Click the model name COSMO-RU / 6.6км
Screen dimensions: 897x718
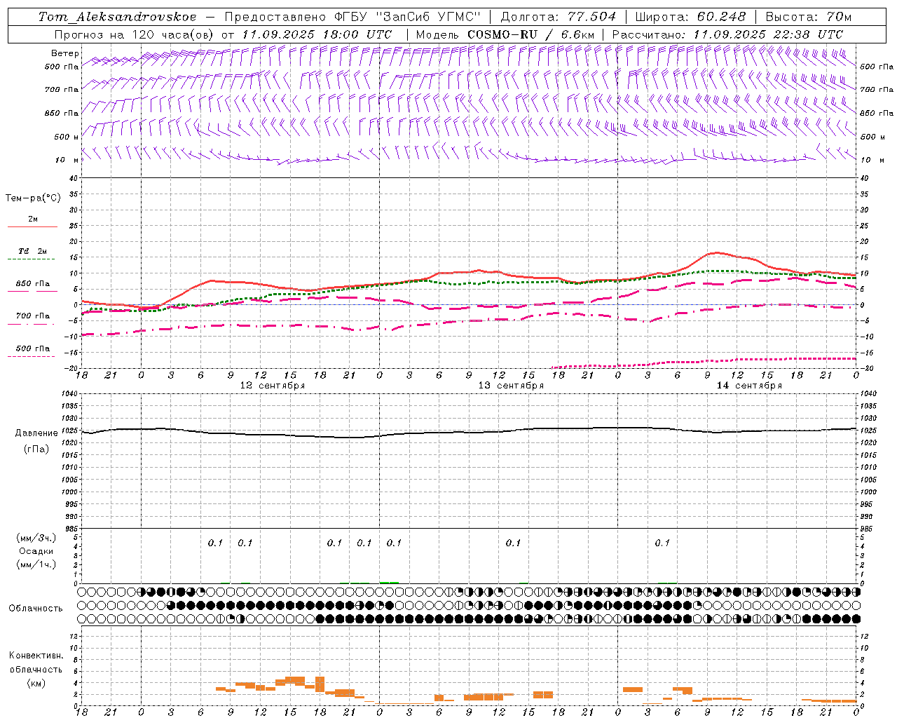click(530, 34)
